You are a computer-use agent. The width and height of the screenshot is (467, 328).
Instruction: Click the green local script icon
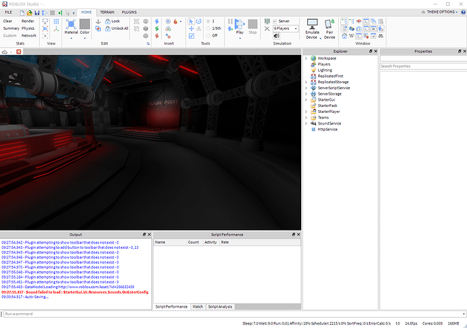(156, 28)
